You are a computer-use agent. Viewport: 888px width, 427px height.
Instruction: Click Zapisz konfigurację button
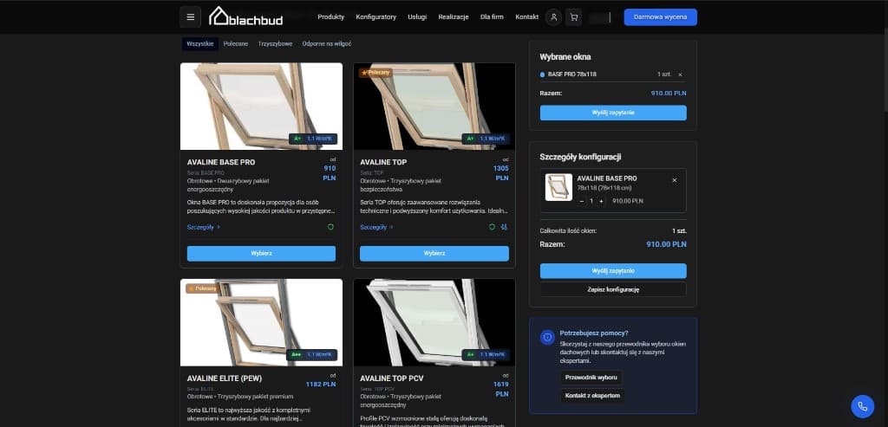(x=613, y=289)
